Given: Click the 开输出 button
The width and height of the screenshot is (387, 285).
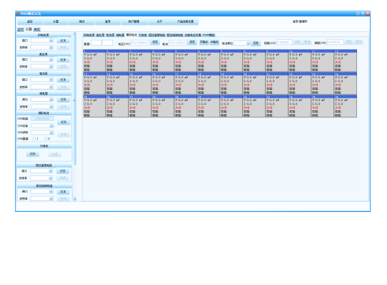Looking at the screenshot, I should click(x=204, y=42).
